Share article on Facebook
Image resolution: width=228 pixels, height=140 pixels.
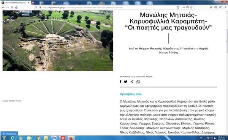click(120, 82)
